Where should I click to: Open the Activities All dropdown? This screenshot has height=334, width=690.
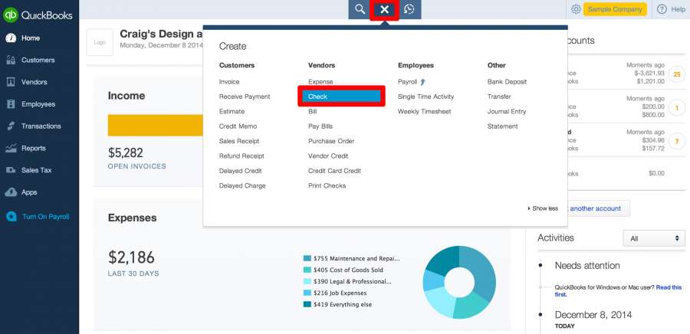tap(653, 239)
